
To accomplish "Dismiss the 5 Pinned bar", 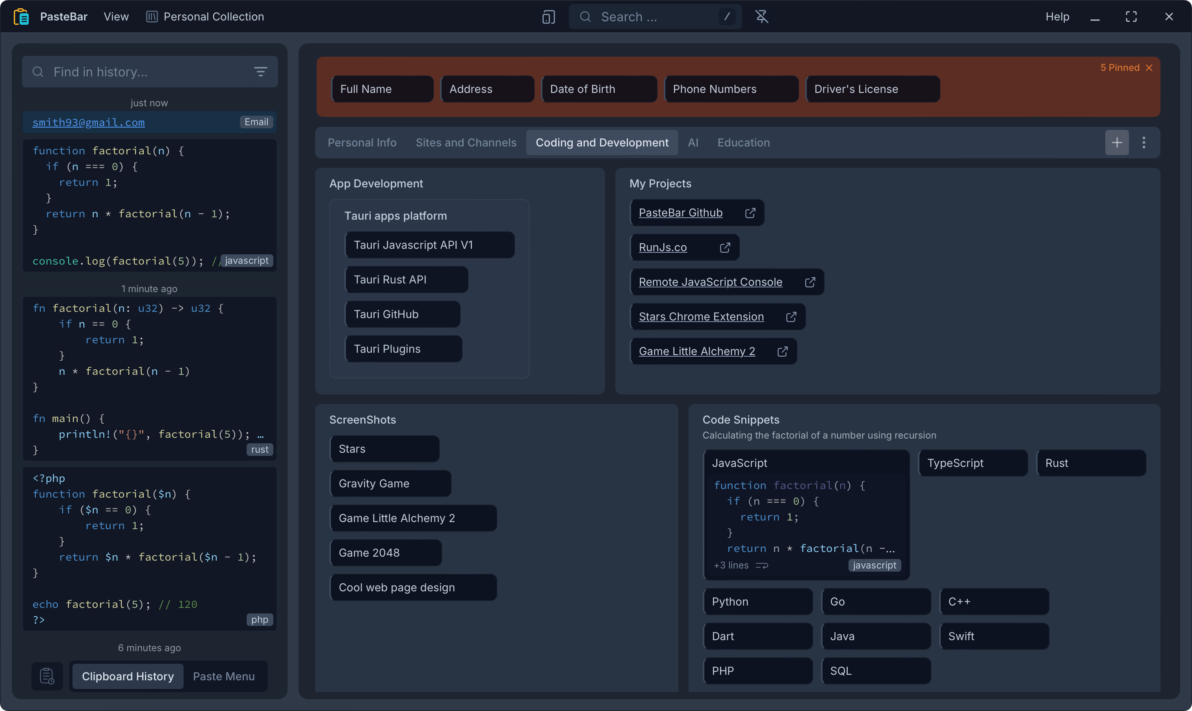I will (x=1149, y=68).
